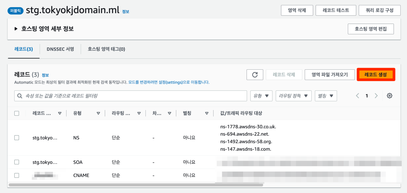
Task: Go to the previous page of records
Action: [x=357, y=96]
